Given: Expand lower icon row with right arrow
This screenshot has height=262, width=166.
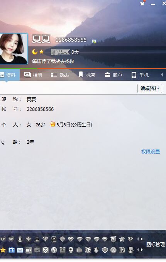Looking at the screenshot, I should (x=142, y=250).
